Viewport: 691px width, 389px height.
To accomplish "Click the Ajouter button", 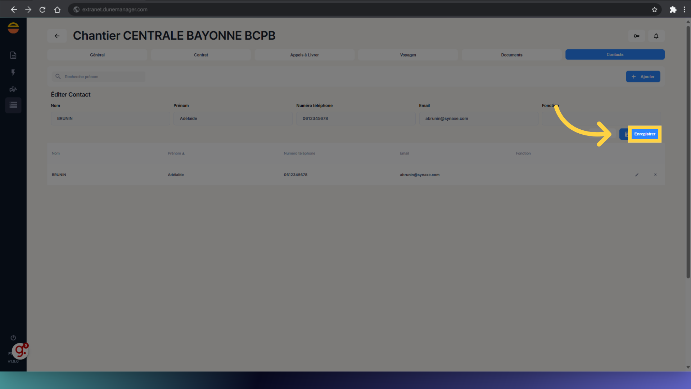I will click(643, 77).
